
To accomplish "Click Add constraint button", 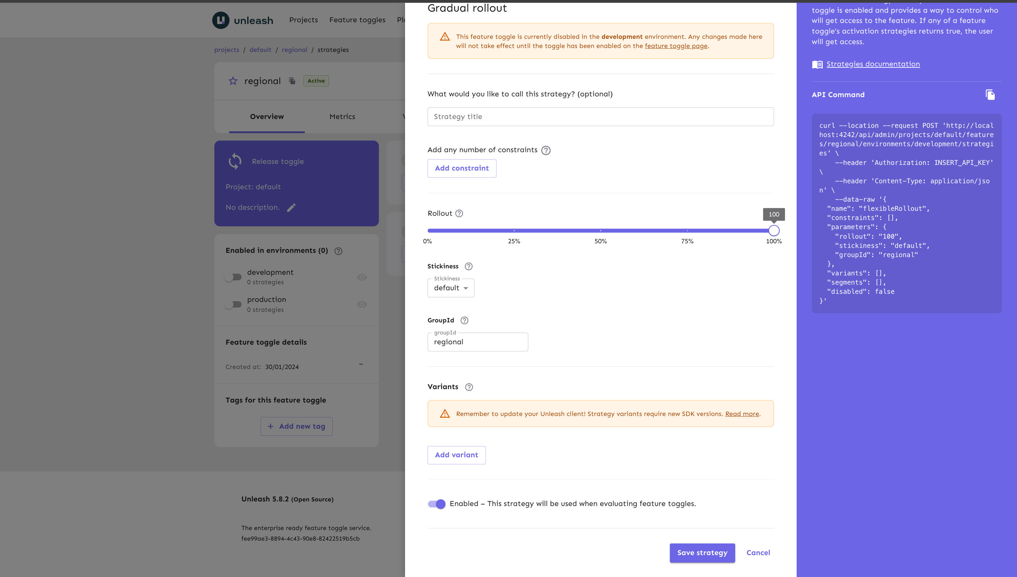I will point(462,168).
